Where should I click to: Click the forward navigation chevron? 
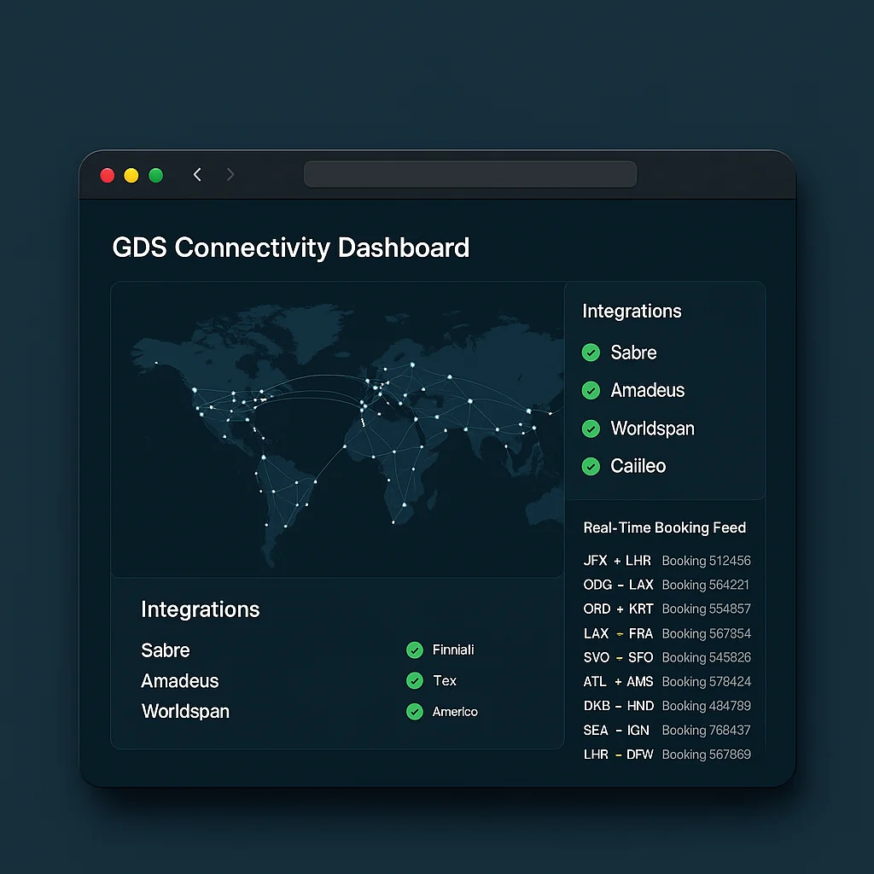(x=230, y=174)
